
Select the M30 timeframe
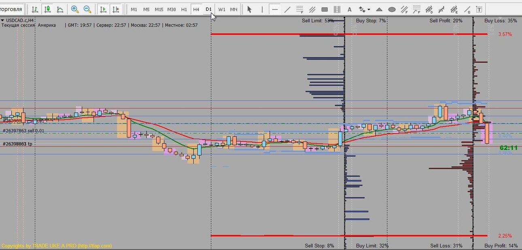pyautogui.click(x=172, y=9)
